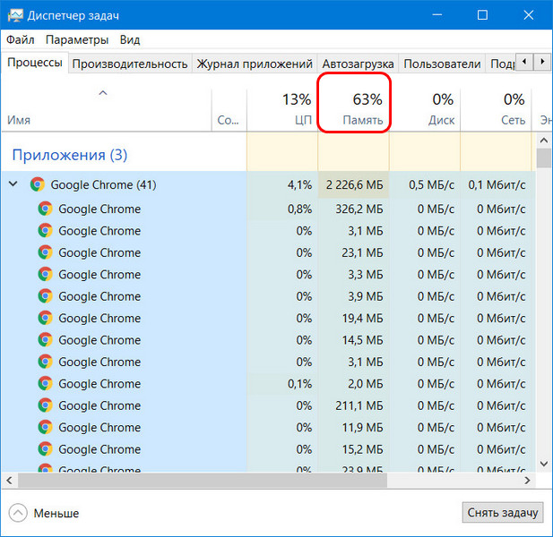Click the sort arrow above the Имя column
Screen dimensions: 553x537
click(103, 93)
